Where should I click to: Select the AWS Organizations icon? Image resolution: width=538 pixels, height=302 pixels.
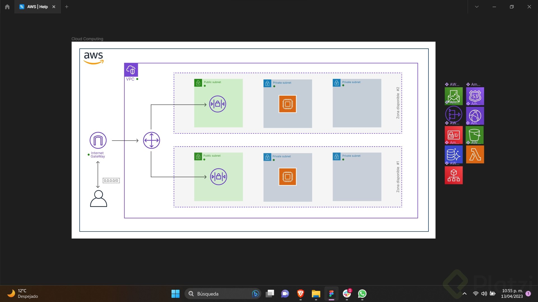click(453, 175)
